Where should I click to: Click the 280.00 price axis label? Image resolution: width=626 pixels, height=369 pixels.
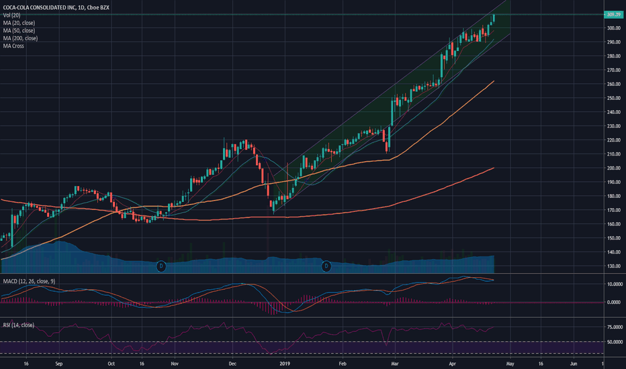(614, 56)
